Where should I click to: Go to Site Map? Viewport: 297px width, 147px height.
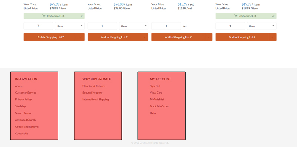click(x=20, y=106)
